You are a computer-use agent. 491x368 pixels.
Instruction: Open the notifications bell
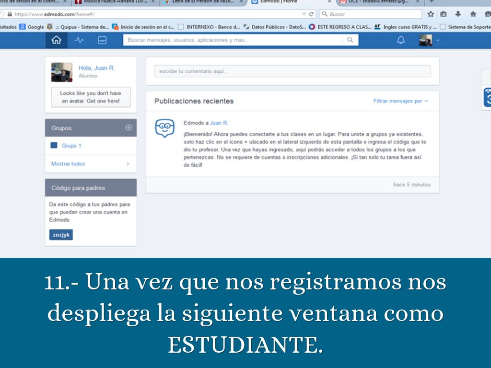(x=401, y=41)
